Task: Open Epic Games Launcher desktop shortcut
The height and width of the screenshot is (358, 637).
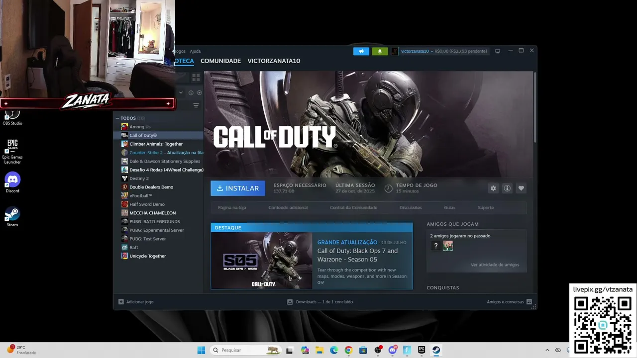Action: point(12,151)
